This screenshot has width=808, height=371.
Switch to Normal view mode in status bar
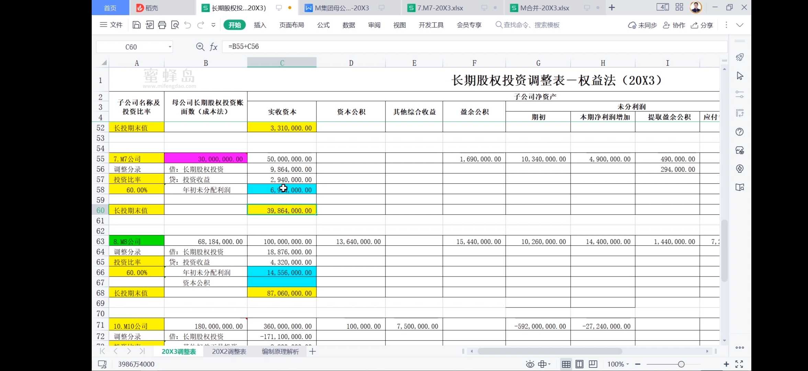(x=566, y=364)
